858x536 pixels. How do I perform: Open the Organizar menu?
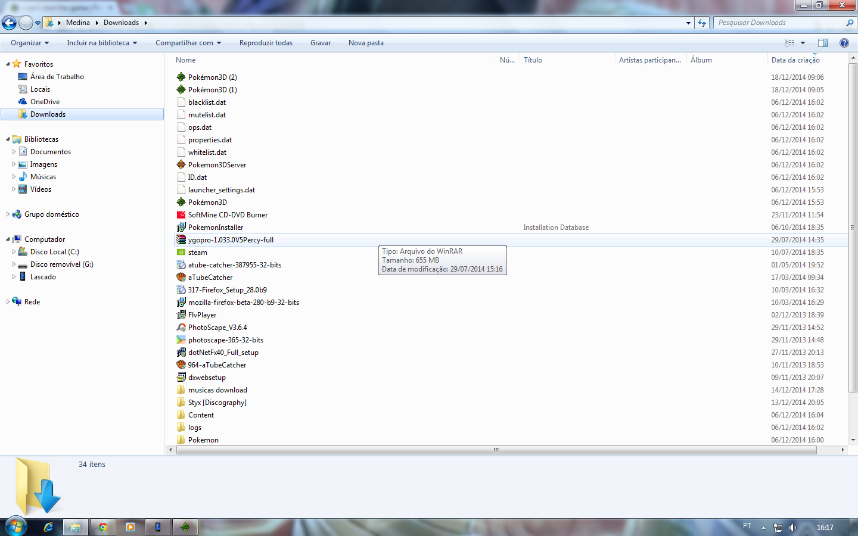point(30,43)
